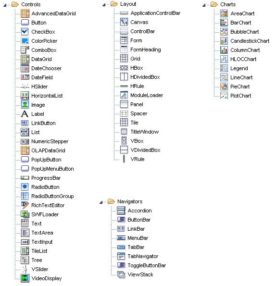Click the TextInput component icon

coord(25,242)
